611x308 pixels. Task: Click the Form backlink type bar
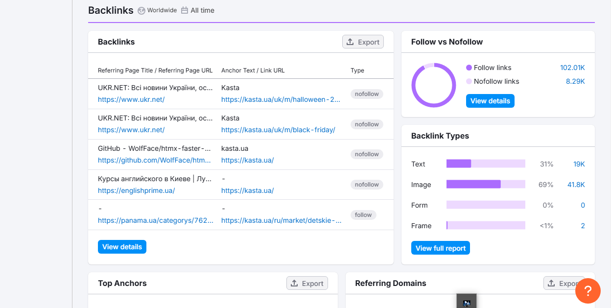(x=486, y=205)
